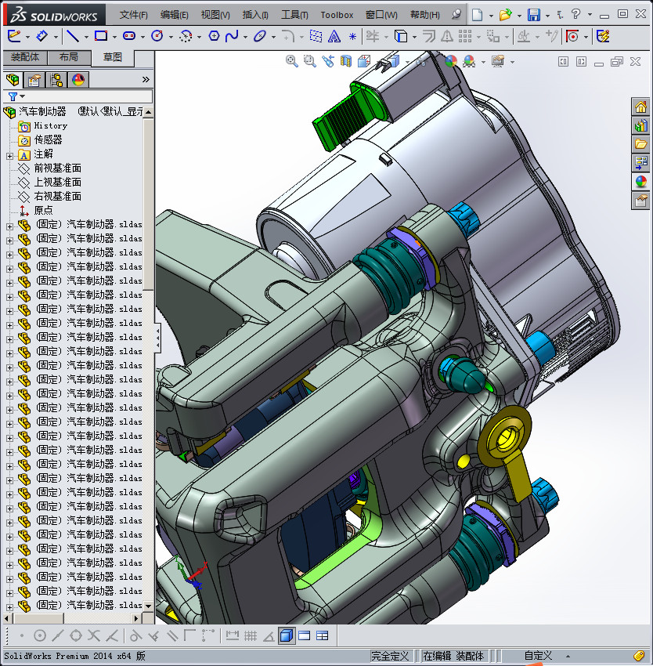Expand the FeatureManager tabs chevron
Screen dimensions: 653x666
[146, 79]
